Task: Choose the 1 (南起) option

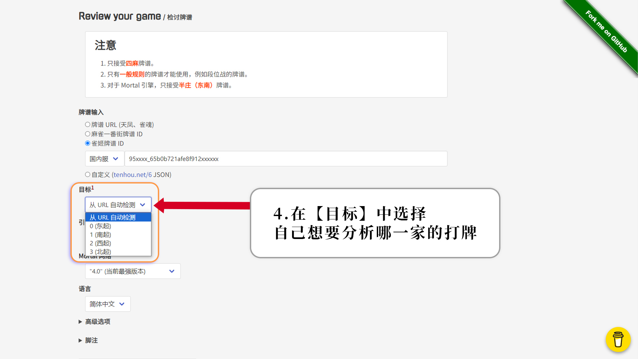Action: pos(118,235)
